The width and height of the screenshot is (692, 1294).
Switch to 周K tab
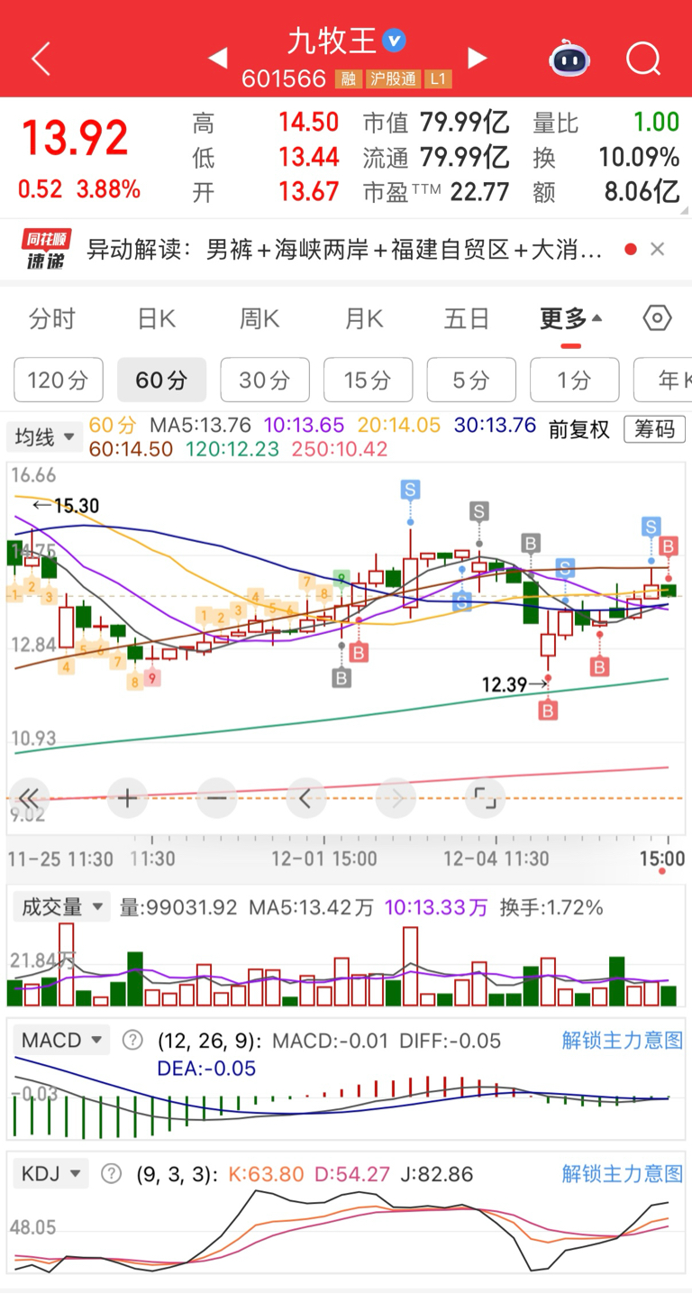point(259,318)
